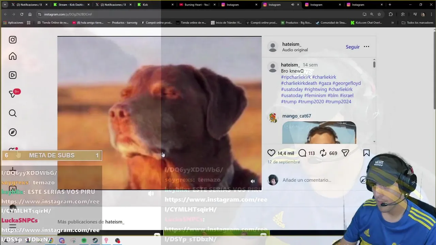
Task: Open post options three-dot menu
Action: (367, 47)
